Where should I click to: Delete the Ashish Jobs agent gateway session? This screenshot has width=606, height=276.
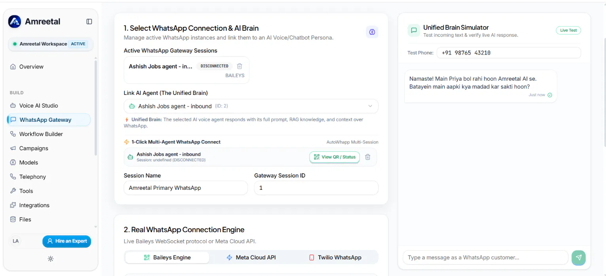tap(239, 66)
